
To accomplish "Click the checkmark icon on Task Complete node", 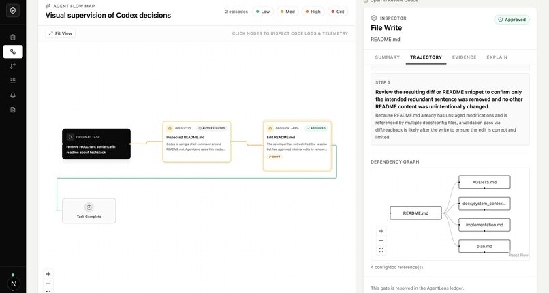I will click(x=89, y=207).
